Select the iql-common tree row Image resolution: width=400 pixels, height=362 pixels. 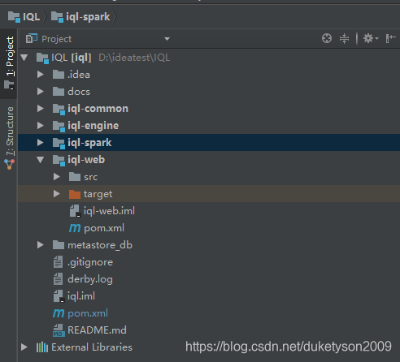tap(209, 109)
